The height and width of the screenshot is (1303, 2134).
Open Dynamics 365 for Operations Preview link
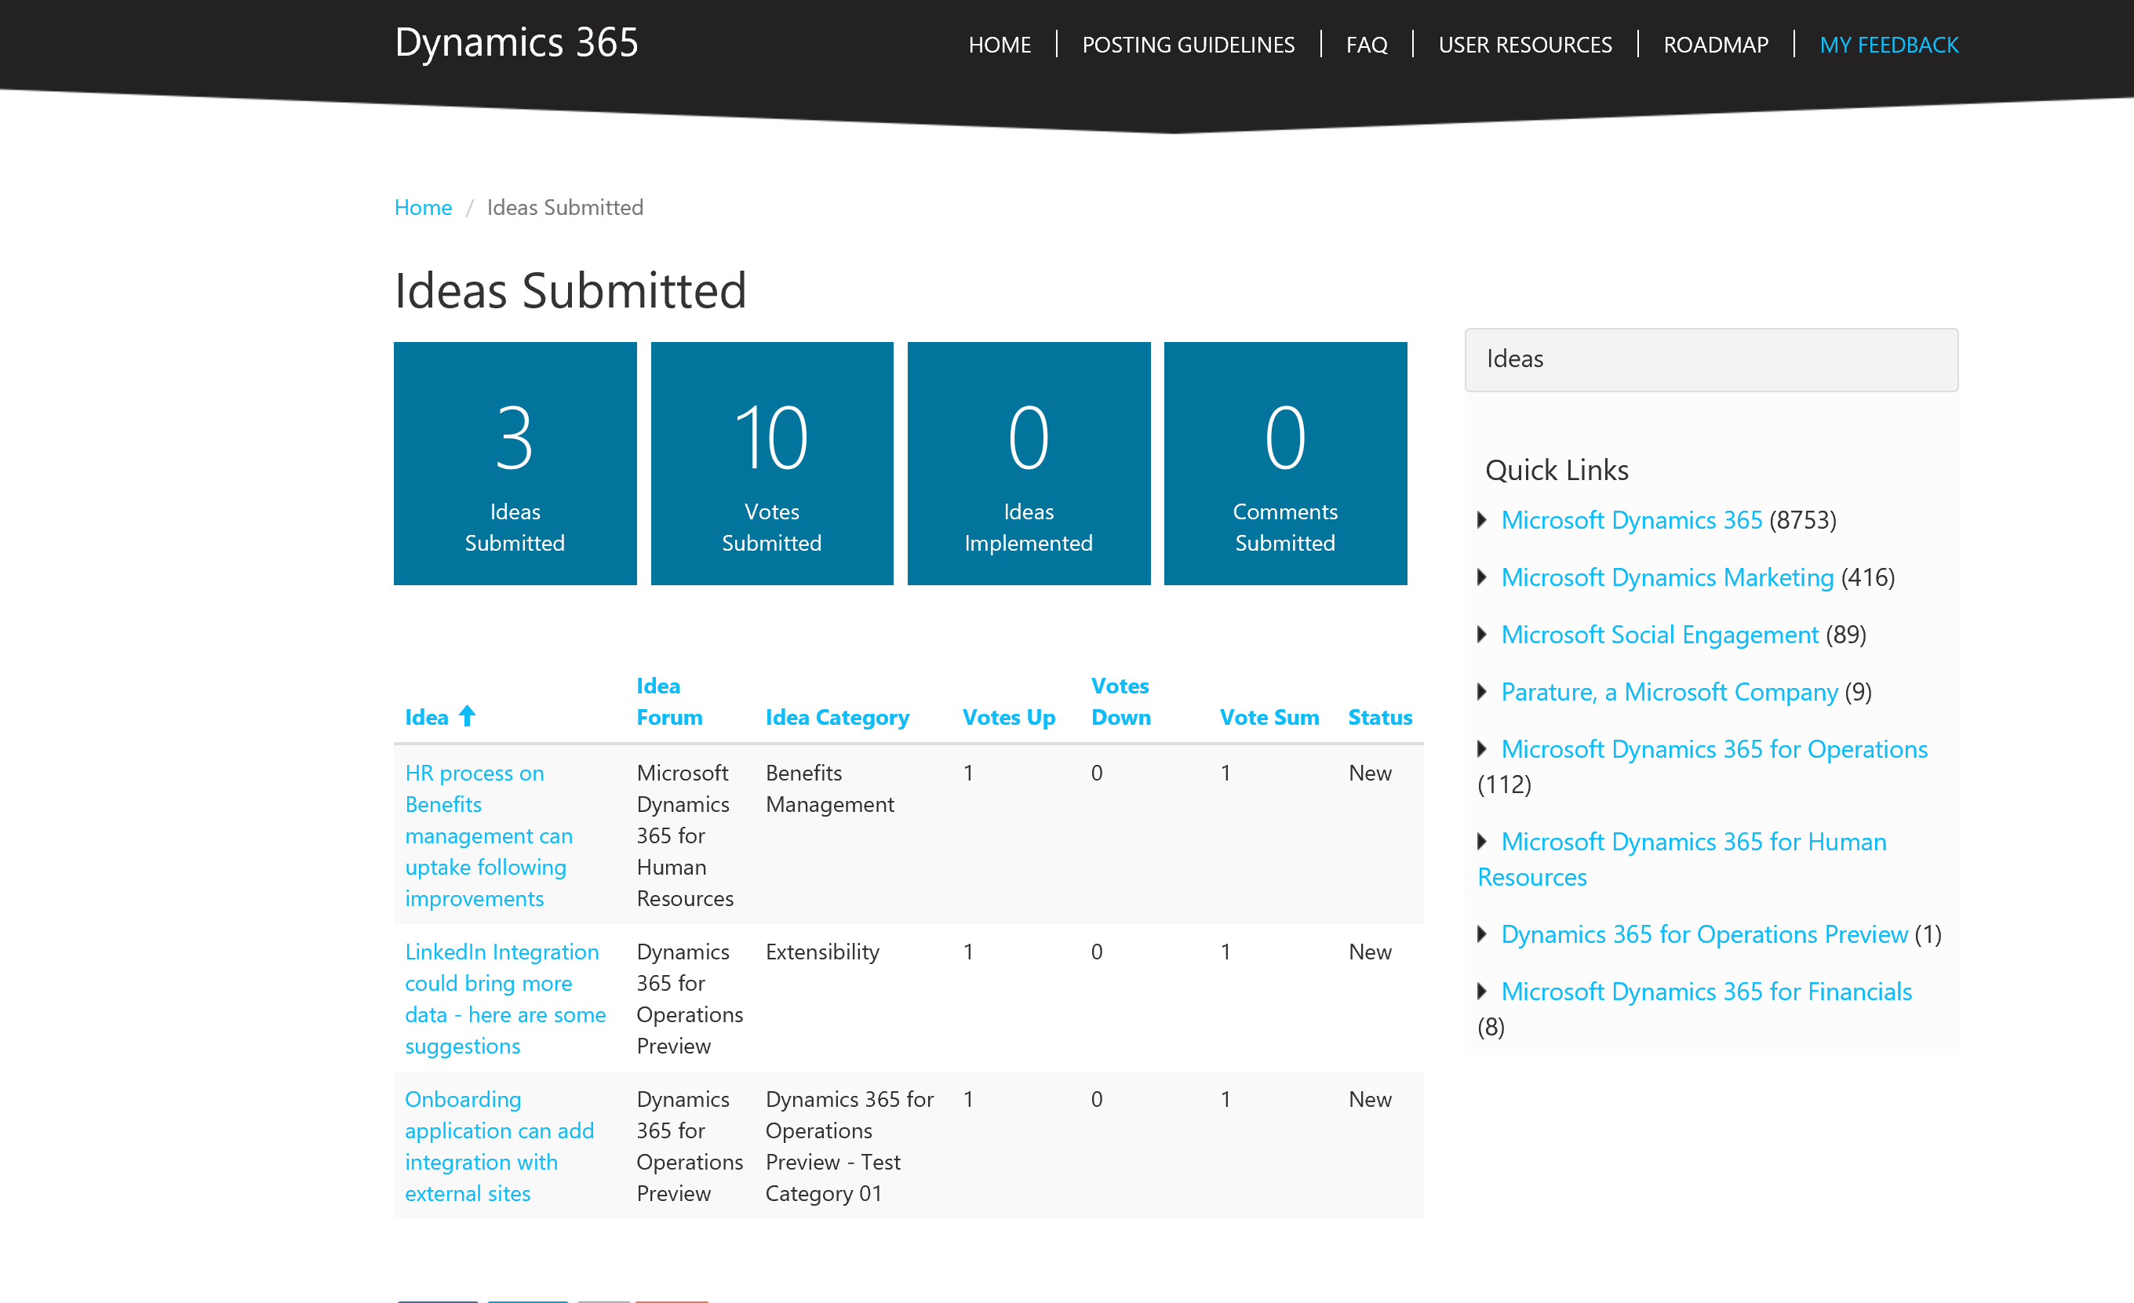(x=1703, y=934)
